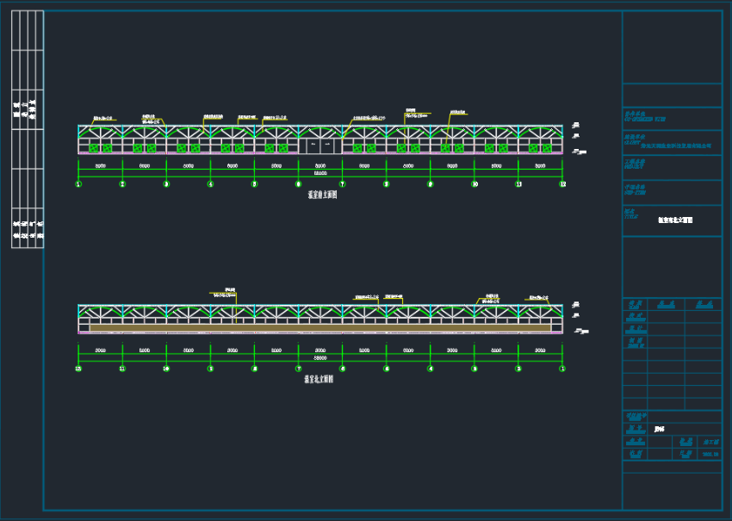Click the rightmost yellow leader annotation, lower elevation
732x521 pixels.
[541, 296]
